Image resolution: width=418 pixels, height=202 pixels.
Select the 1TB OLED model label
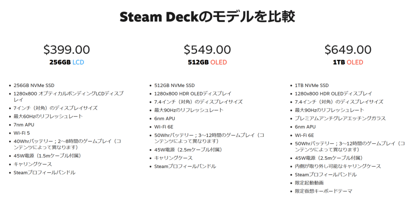click(348, 62)
